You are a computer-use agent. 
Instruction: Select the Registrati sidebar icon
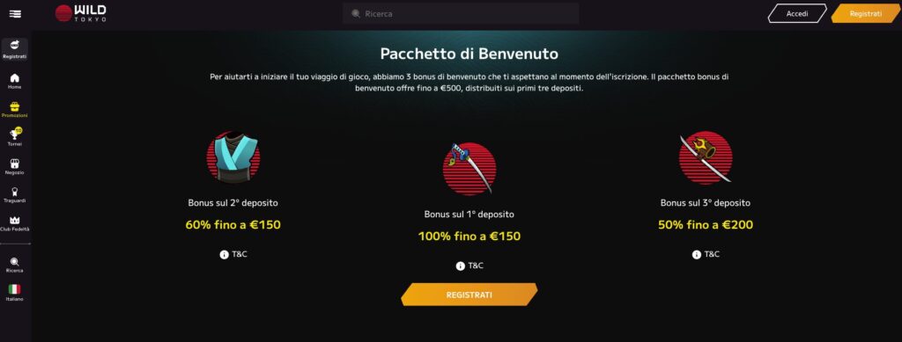tap(15, 50)
